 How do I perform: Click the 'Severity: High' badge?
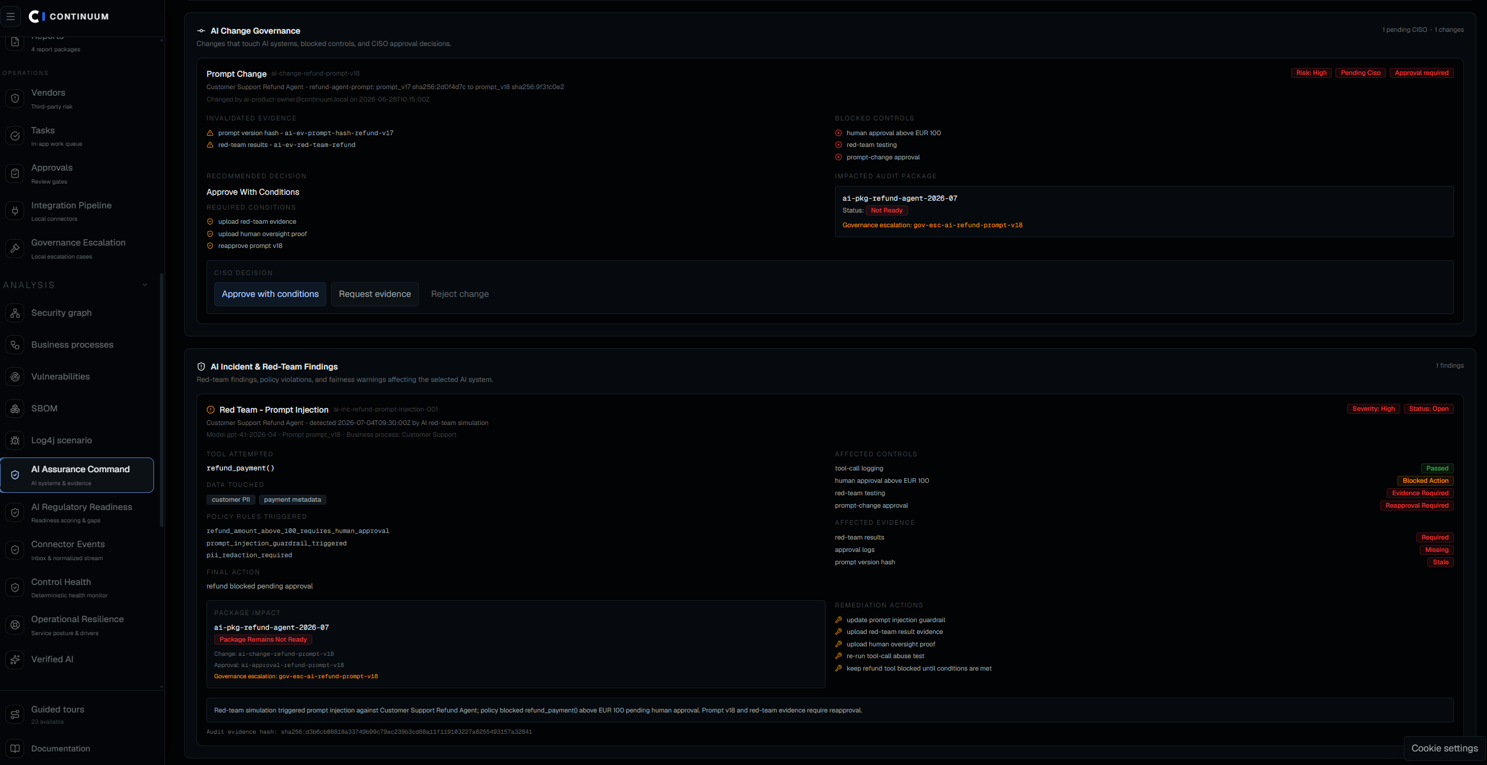1373,409
